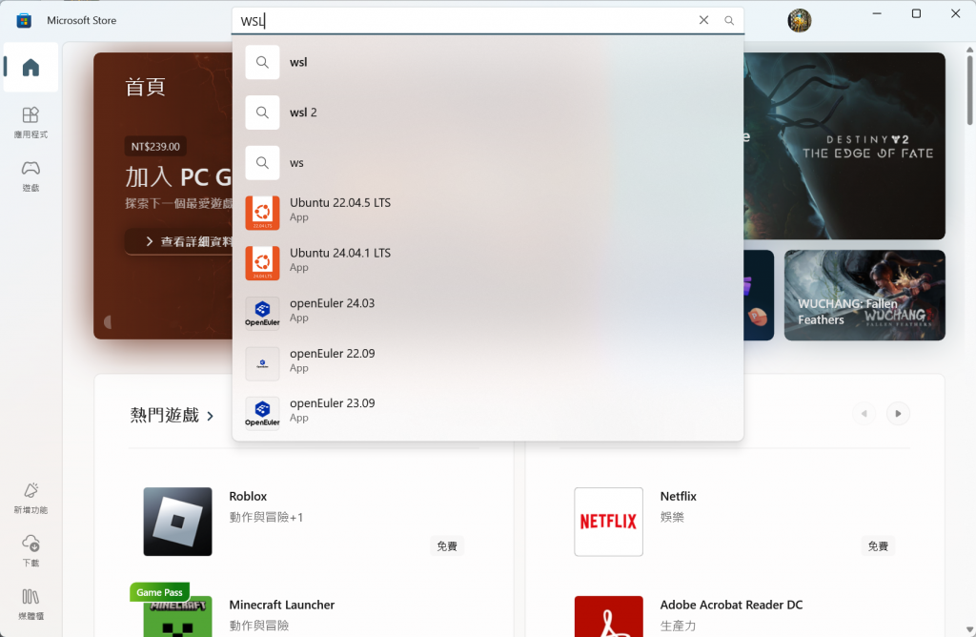The width and height of the screenshot is (976, 637).
Task: Open the Minecraft Launcher title
Action: point(282,605)
